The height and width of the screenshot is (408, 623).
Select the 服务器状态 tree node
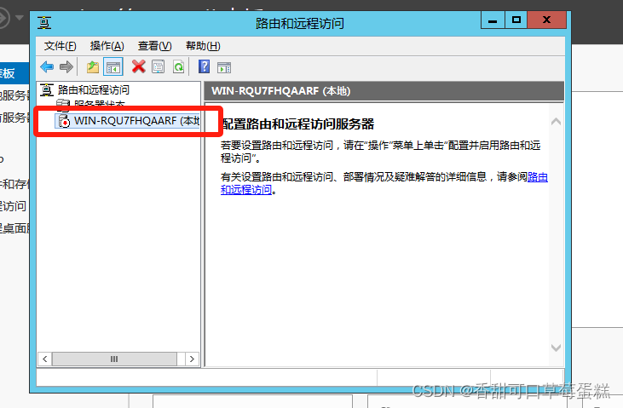(x=100, y=104)
